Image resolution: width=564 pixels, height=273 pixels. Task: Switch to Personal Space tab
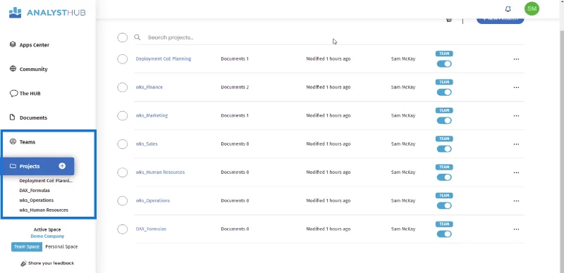click(x=61, y=247)
